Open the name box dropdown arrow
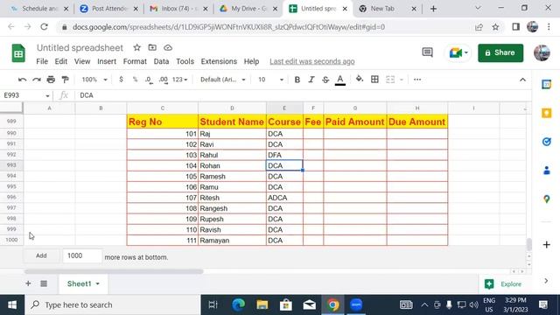This screenshot has height=315, width=560. pos(47,95)
